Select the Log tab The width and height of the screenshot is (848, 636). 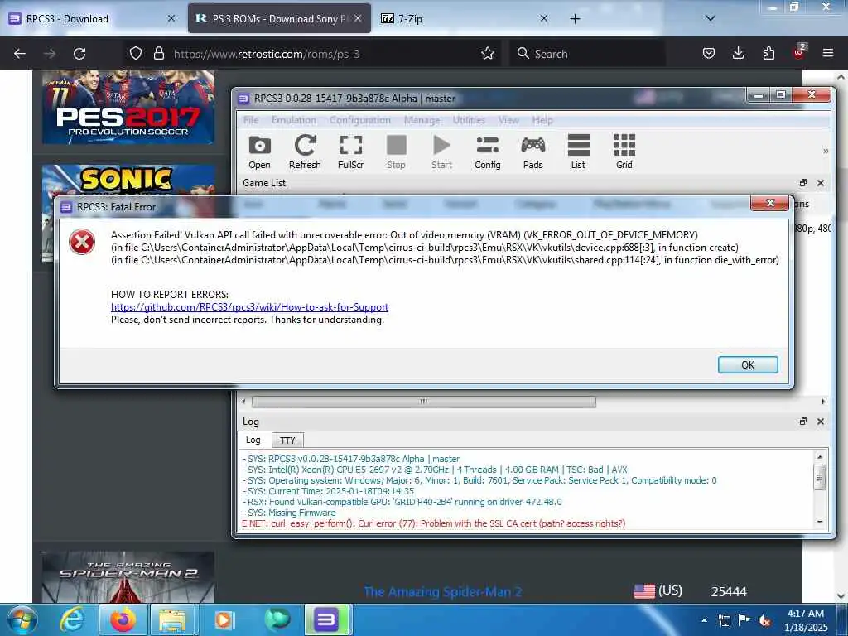click(x=253, y=440)
